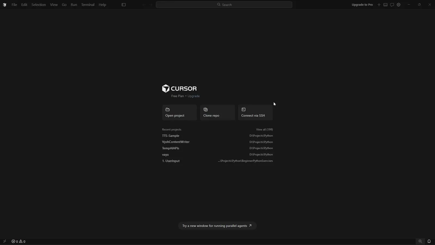Screen dimensions: 435x245
Task: Open the View menu
Action: coord(54,5)
